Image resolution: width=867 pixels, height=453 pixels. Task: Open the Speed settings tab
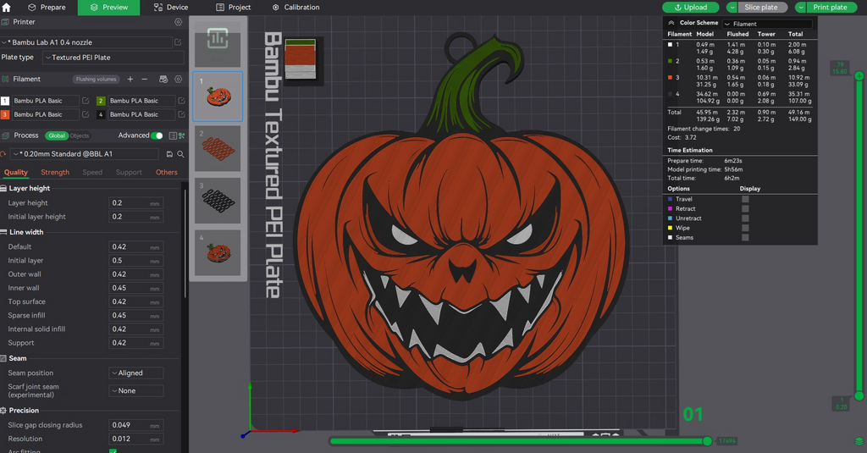[x=92, y=173]
